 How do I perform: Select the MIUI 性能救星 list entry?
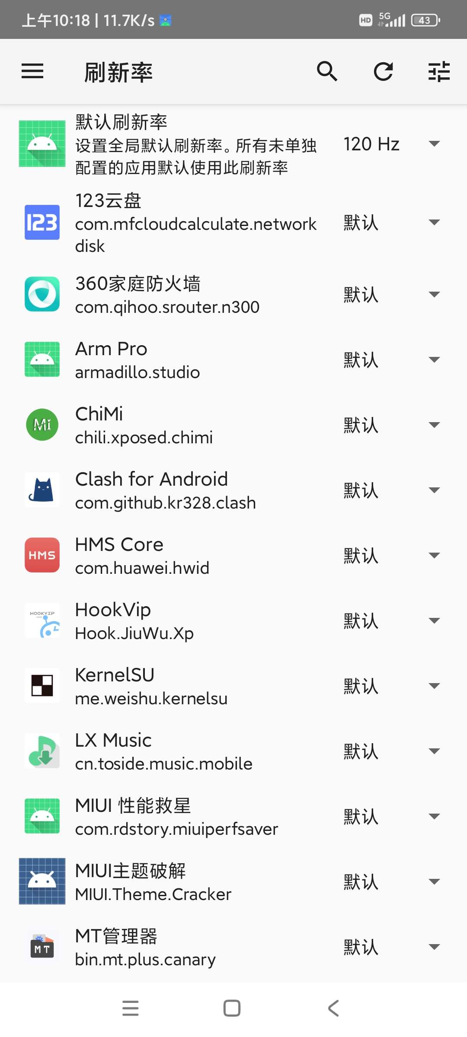176,817
